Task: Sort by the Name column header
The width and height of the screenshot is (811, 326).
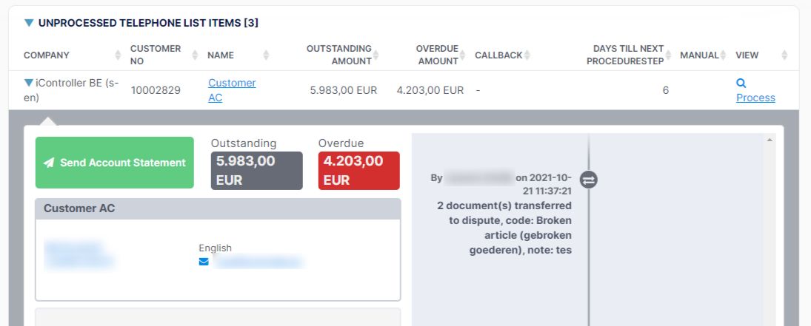Action: [x=221, y=55]
